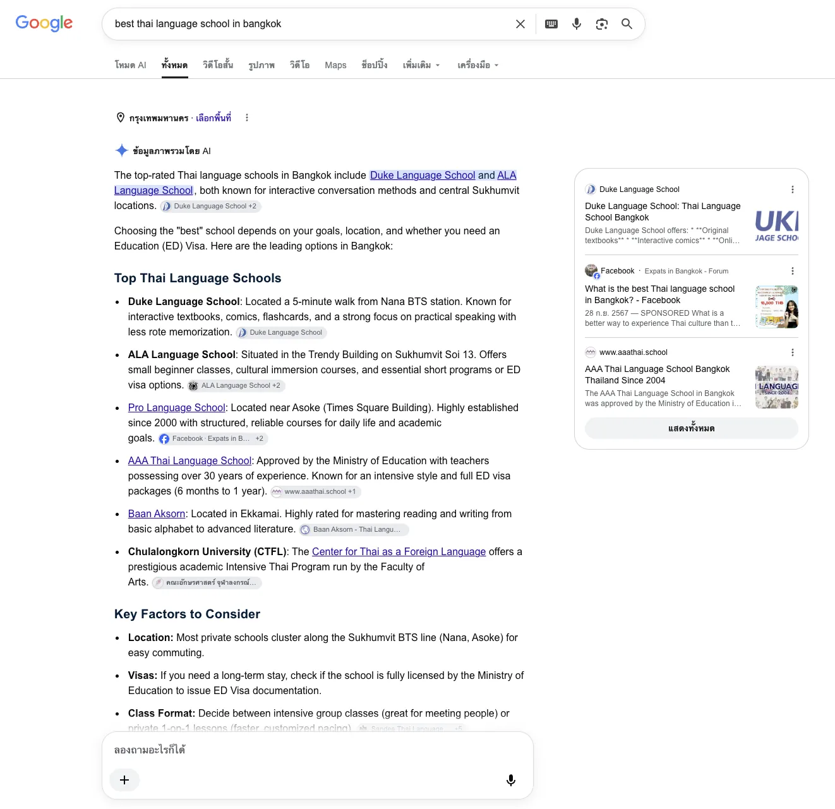Click the AI overview sparkle icon
Screen dimensions: 835x809
[122, 150]
